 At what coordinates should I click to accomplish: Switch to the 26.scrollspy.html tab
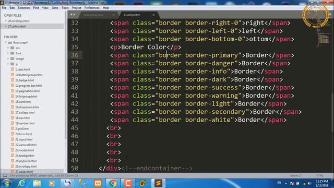[94, 15]
